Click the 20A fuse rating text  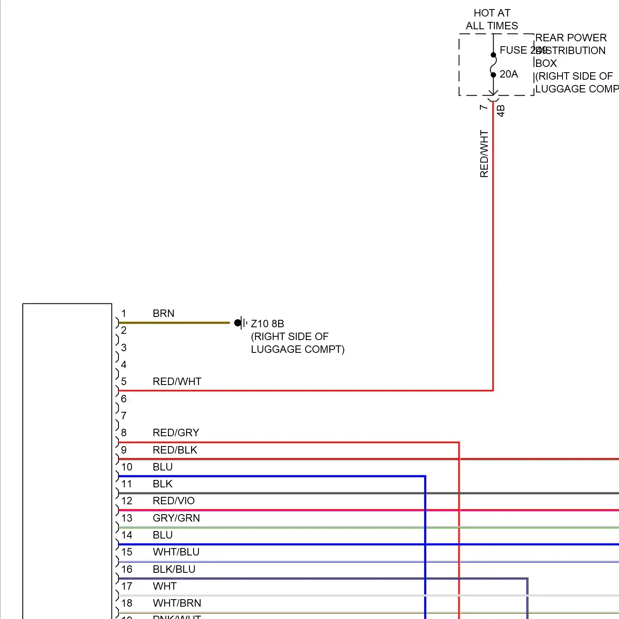(508, 74)
